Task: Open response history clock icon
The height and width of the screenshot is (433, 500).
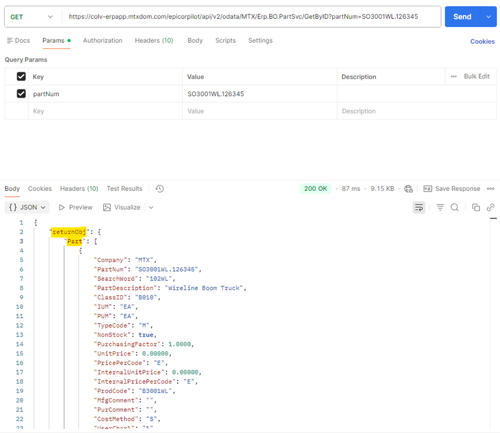Action: coord(159,189)
